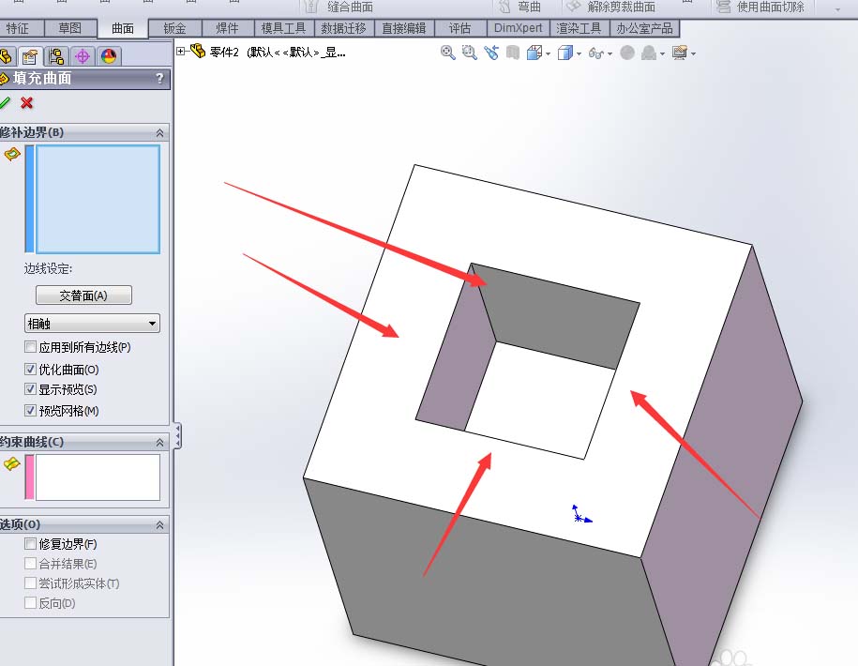Switch to the 模具工具 tab
Viewport: 858px width, 666px height.
283,28
